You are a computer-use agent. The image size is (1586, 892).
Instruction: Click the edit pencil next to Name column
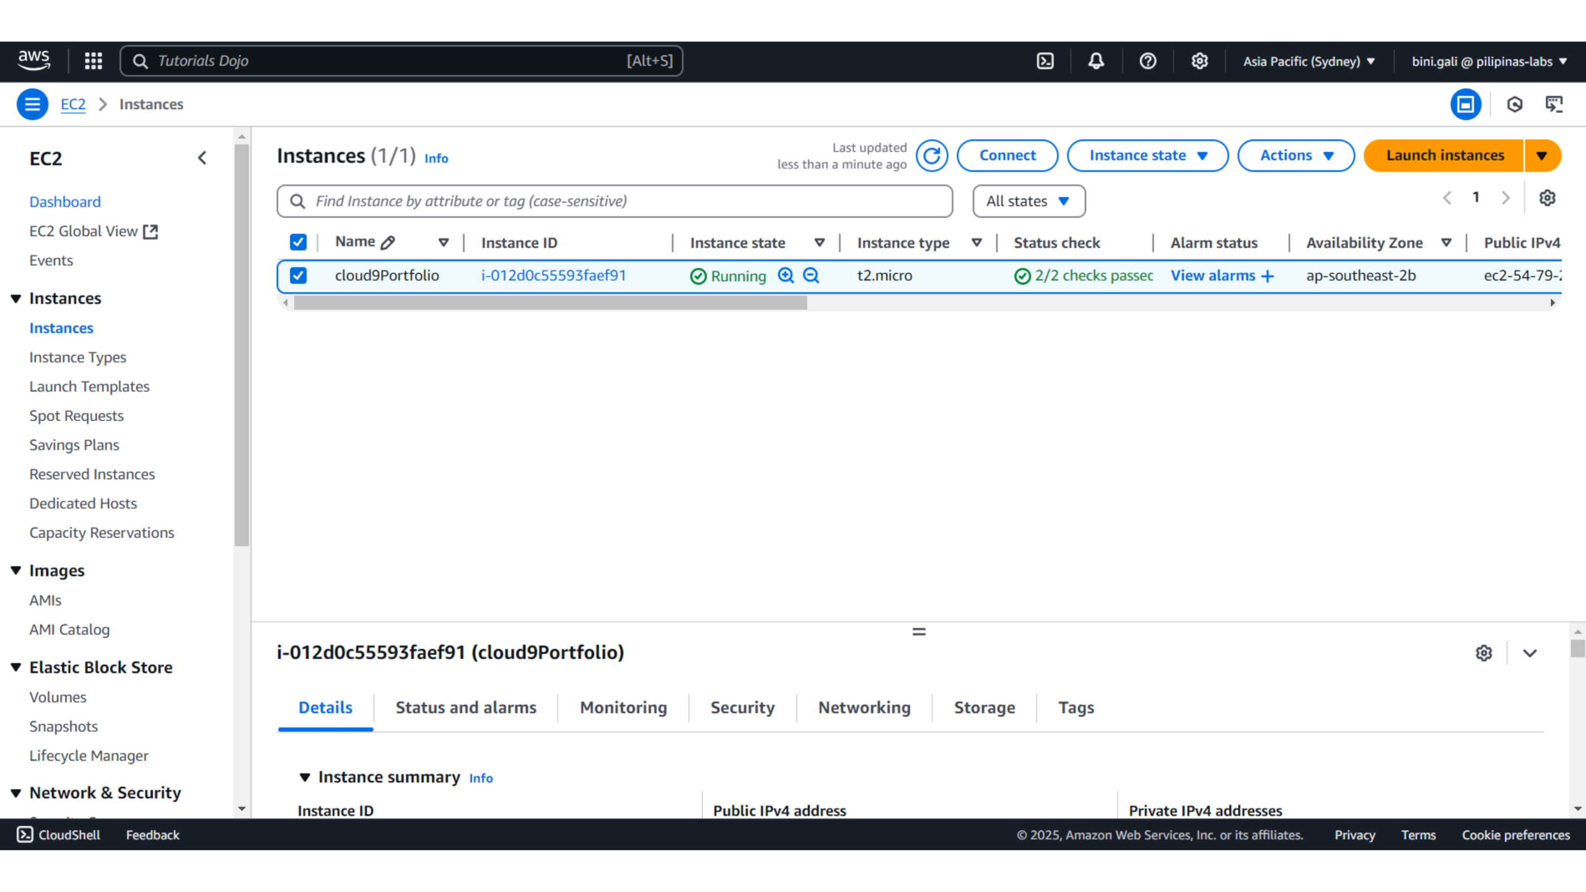point(388,242)
